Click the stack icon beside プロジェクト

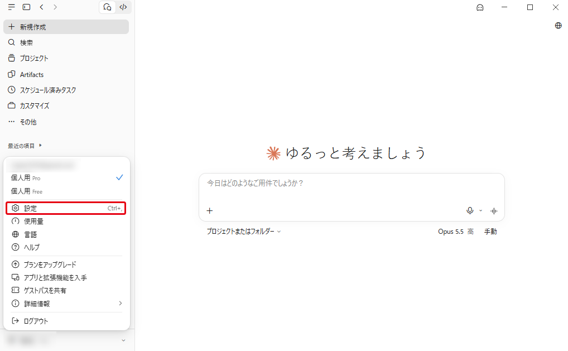click(x=12, y=57)
